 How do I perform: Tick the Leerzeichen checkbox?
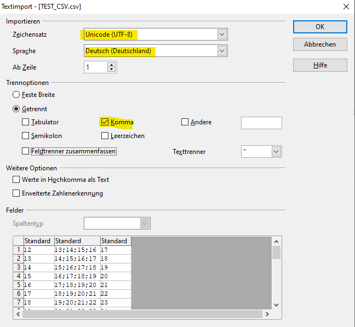tap(105, 135)
